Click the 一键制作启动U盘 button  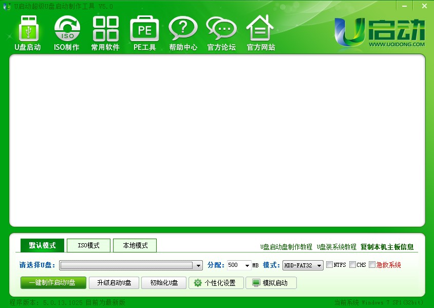click(x=53, y=283)
